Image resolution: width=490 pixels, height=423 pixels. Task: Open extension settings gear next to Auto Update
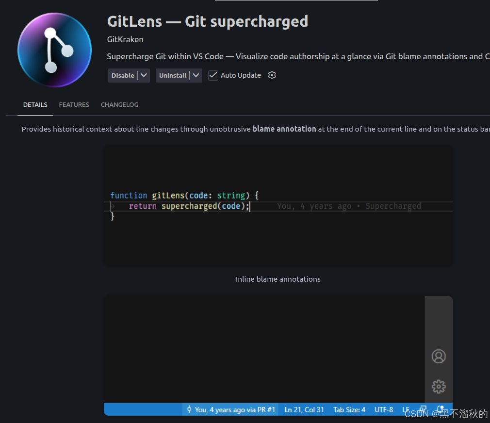point(272,75)
